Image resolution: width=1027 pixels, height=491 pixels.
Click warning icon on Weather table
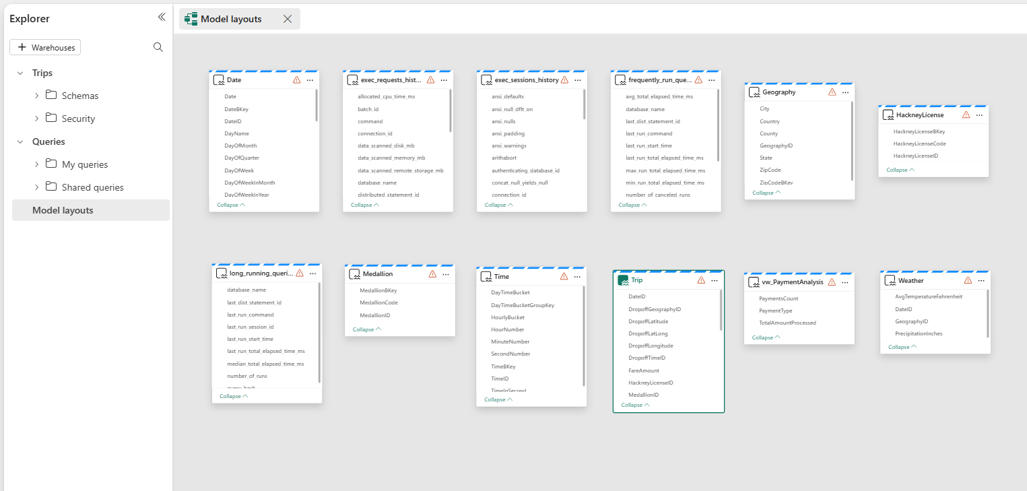tap(968, 280)
